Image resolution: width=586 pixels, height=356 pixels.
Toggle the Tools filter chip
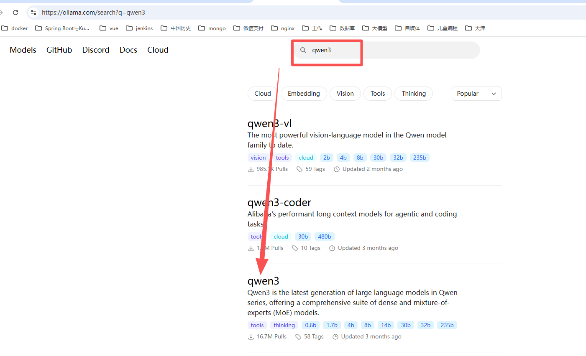378,94
